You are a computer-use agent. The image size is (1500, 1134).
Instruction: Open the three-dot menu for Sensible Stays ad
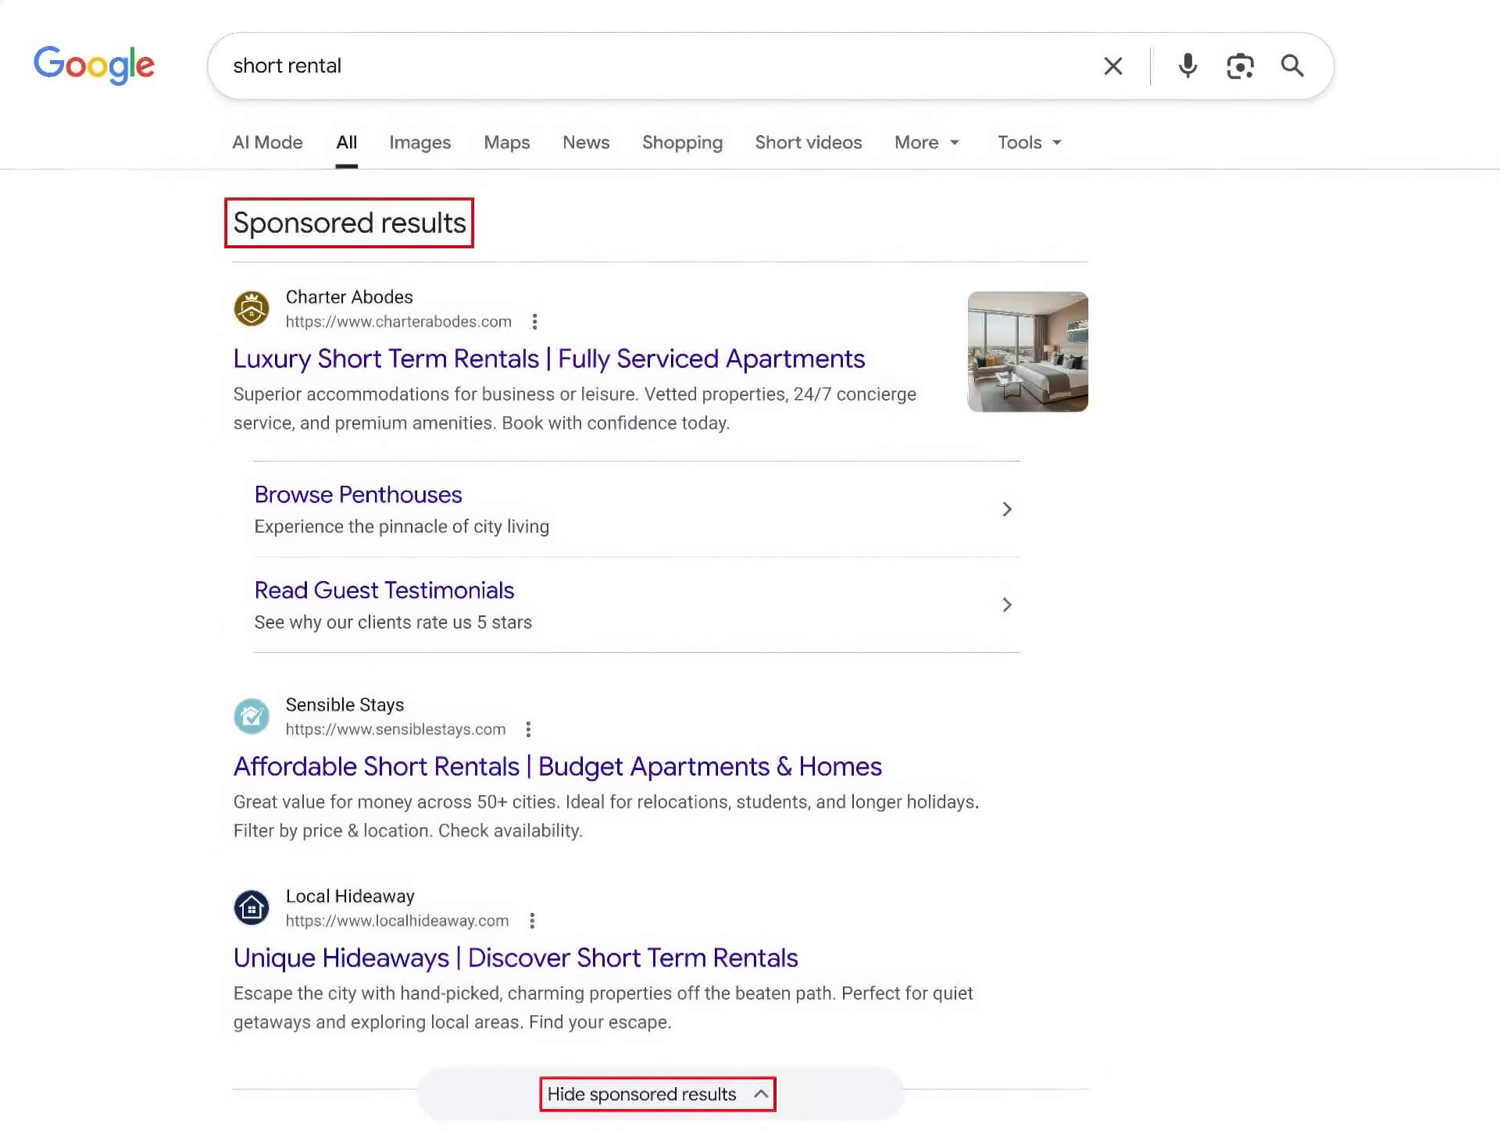tap(528, 729)
